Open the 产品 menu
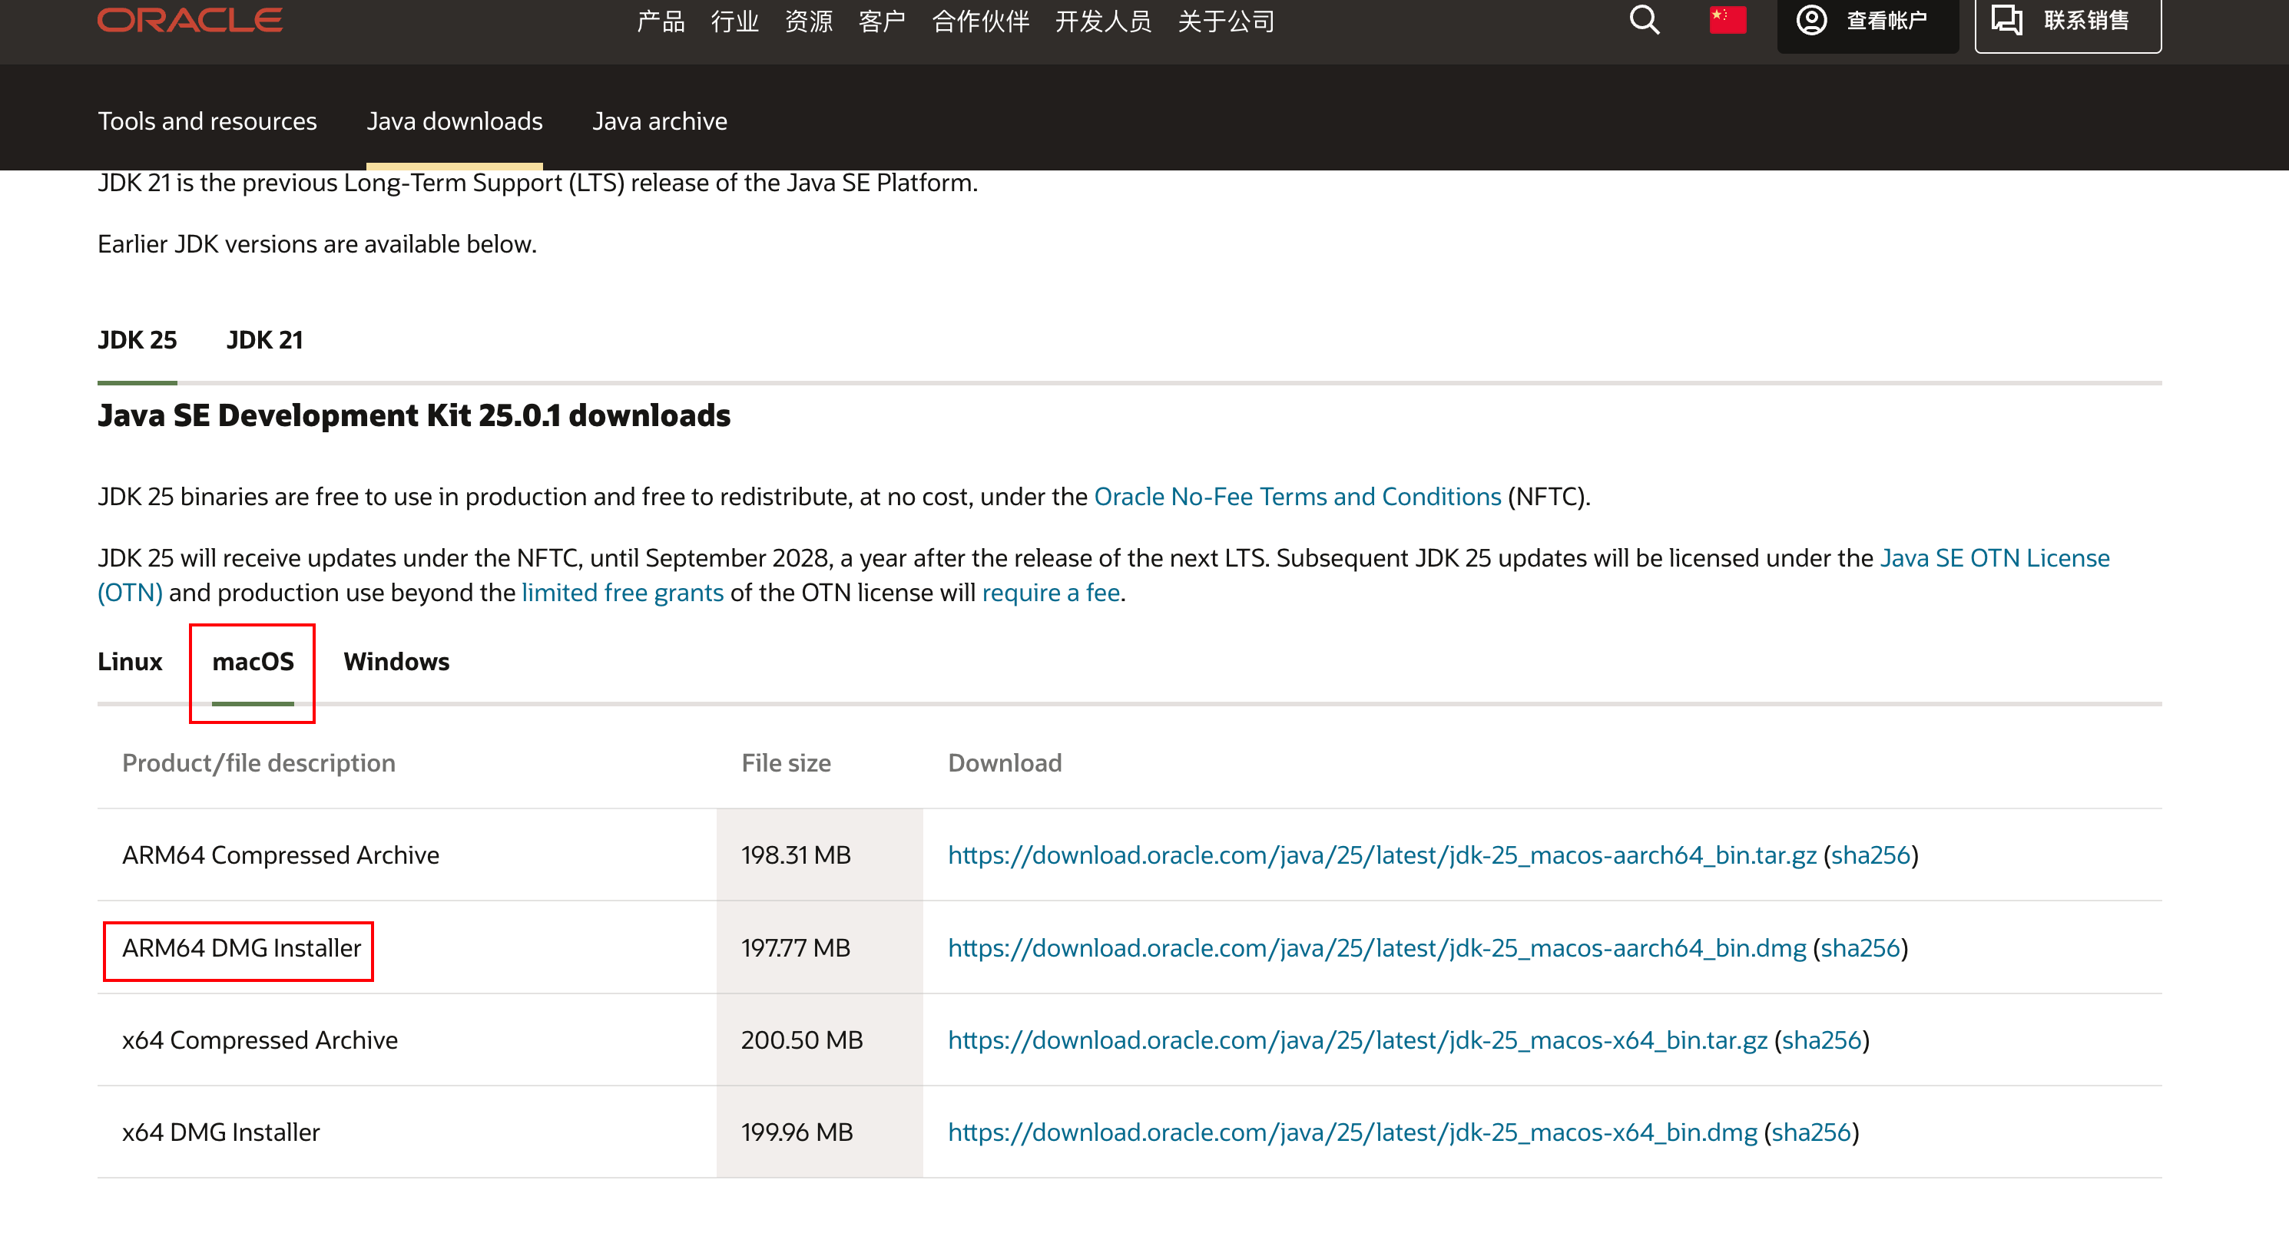Viewport: 2289px width, 1233px height. (x=661, y=21)
